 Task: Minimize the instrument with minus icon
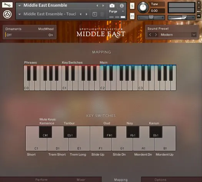199,7
